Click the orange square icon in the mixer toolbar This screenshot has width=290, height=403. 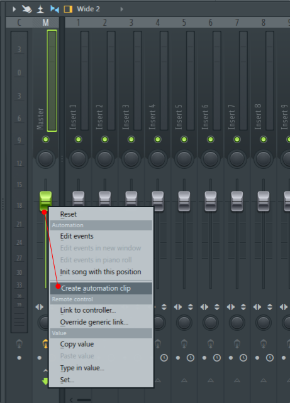[x=68, y=9]
